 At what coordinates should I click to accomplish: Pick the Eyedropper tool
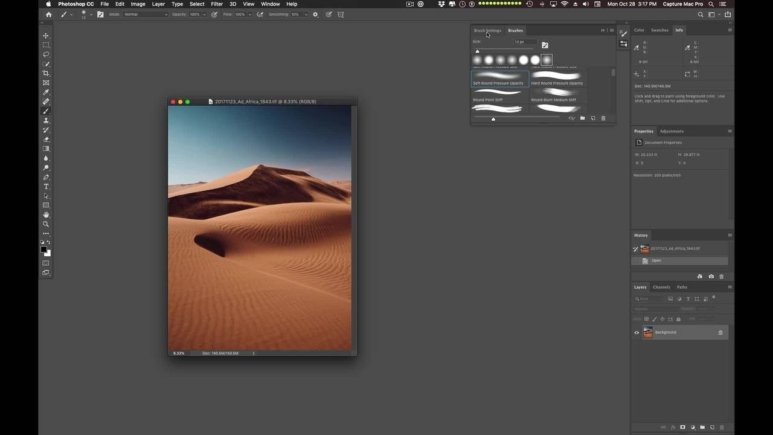pos(46,92)
